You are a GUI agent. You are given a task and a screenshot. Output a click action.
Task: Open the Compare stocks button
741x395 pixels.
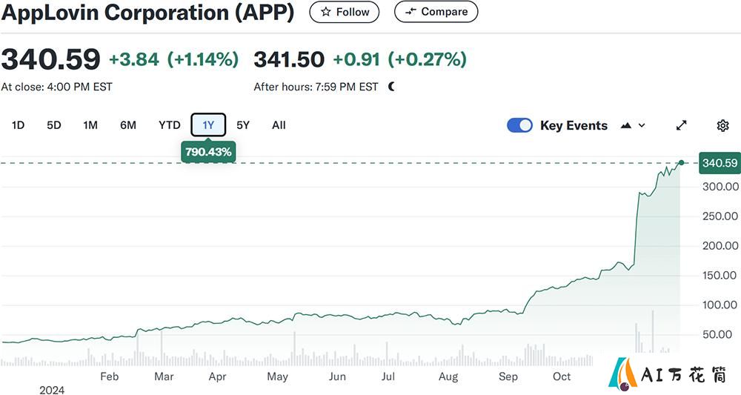[x=436, y=12]
